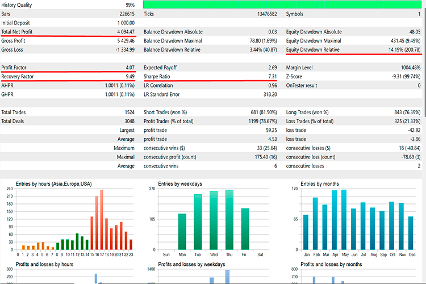Click the Expected Payoff value 2.69
This screenshot has width=426, height=284.
tap(273, 68)
